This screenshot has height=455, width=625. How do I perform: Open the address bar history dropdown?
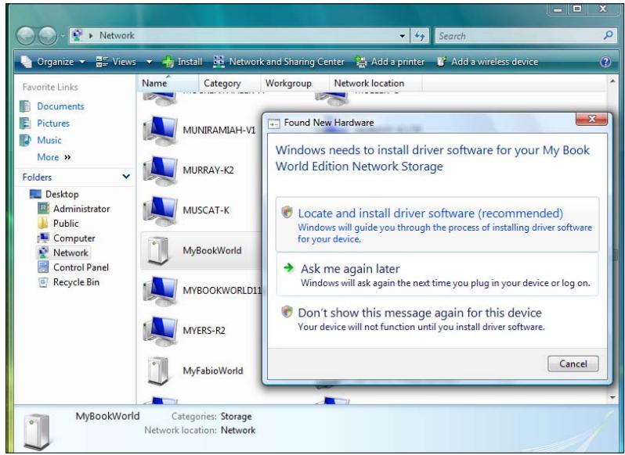pyautogui.click(x=403, y=36)
